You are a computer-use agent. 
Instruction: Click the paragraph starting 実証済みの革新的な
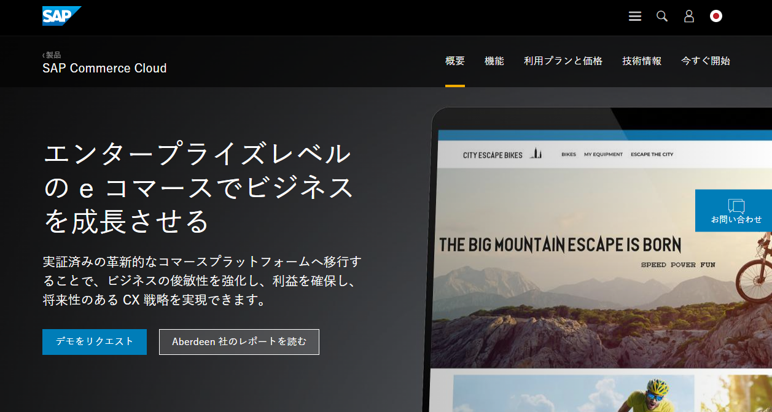click(x=202, y=281)
